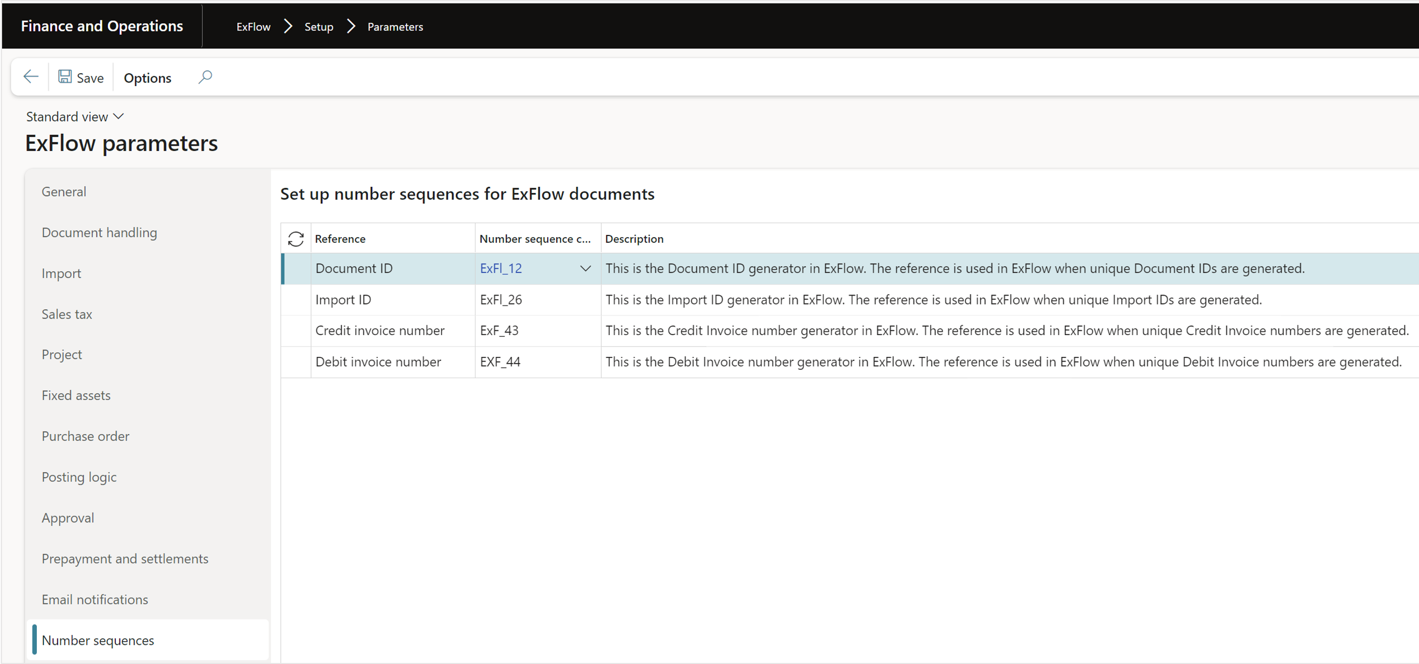The width and height of the screenshot is (1419, 664).
Task: Select the General tab
Action: pos(64,191)
